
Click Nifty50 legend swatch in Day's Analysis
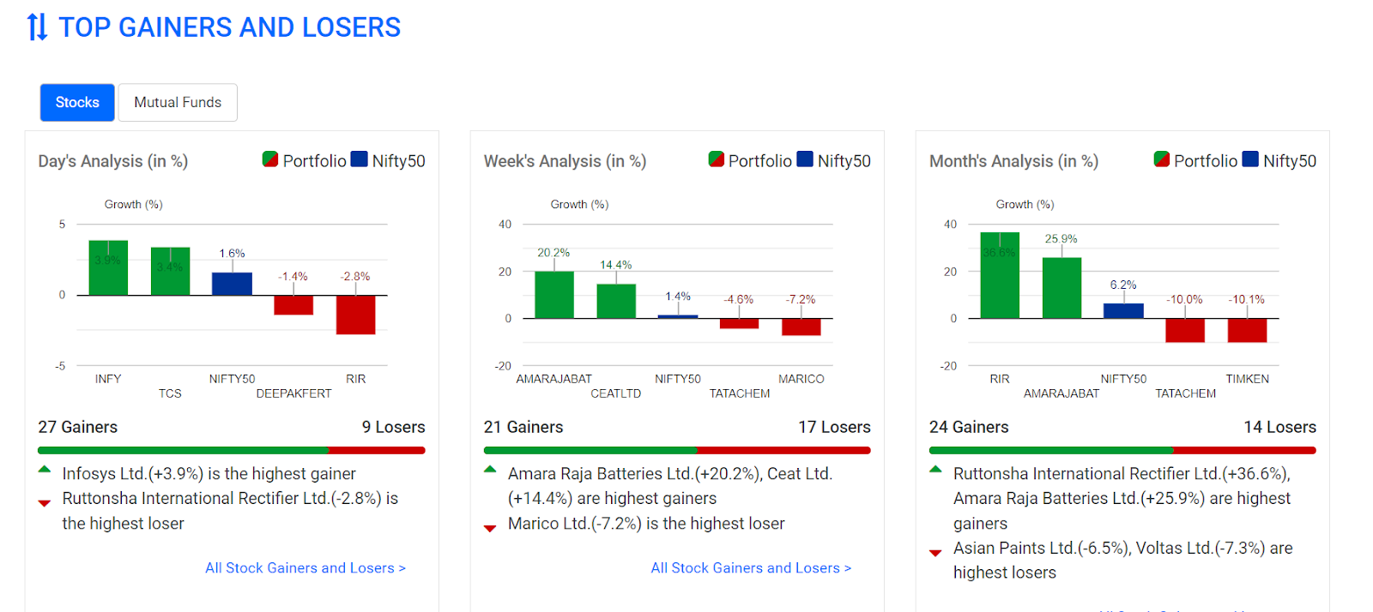(360, 159)
